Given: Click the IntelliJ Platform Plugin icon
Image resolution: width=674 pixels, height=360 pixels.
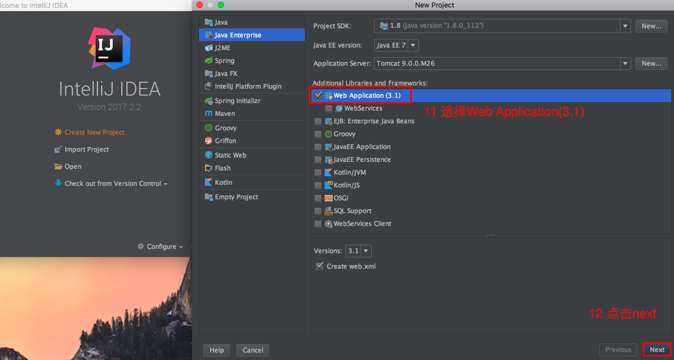Looking at the screenshot, I should 209,87.
